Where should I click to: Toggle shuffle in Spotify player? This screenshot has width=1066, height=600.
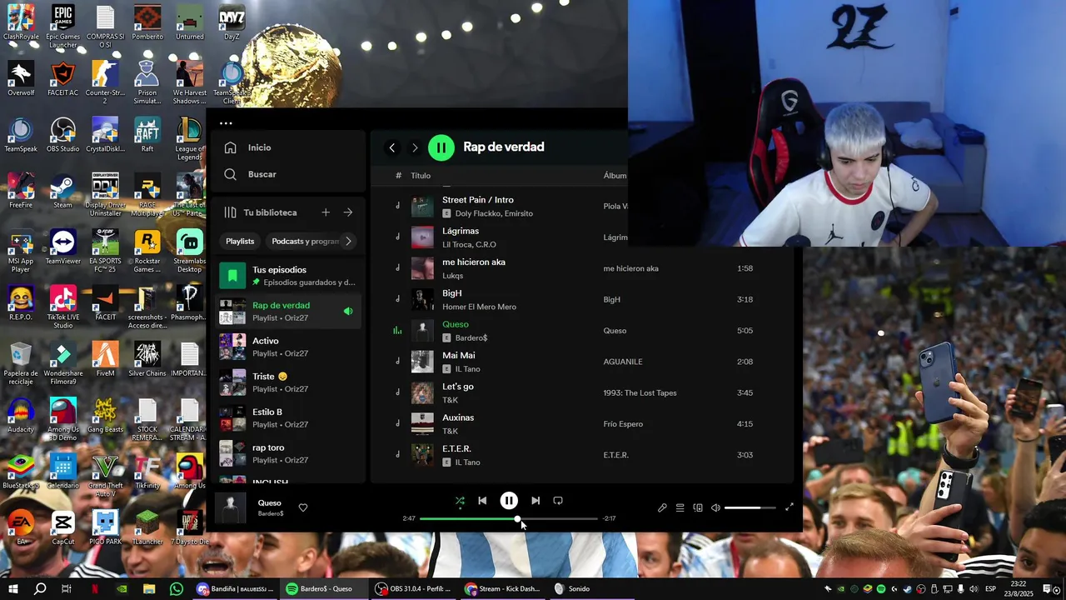coord(460,501)
